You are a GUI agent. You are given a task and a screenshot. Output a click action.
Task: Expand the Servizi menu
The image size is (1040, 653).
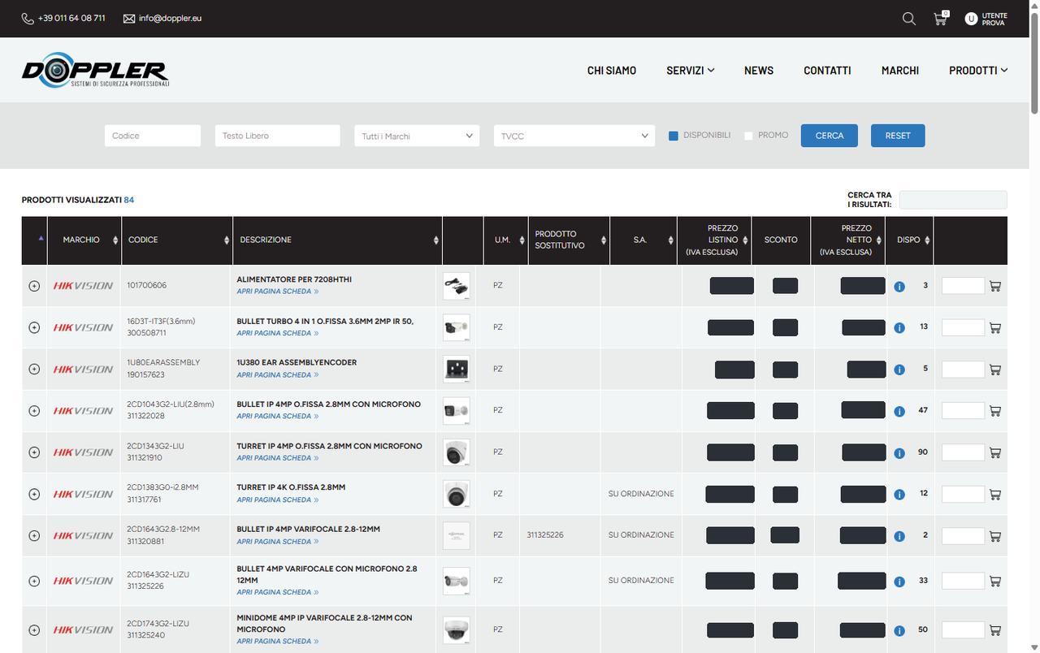691,71
